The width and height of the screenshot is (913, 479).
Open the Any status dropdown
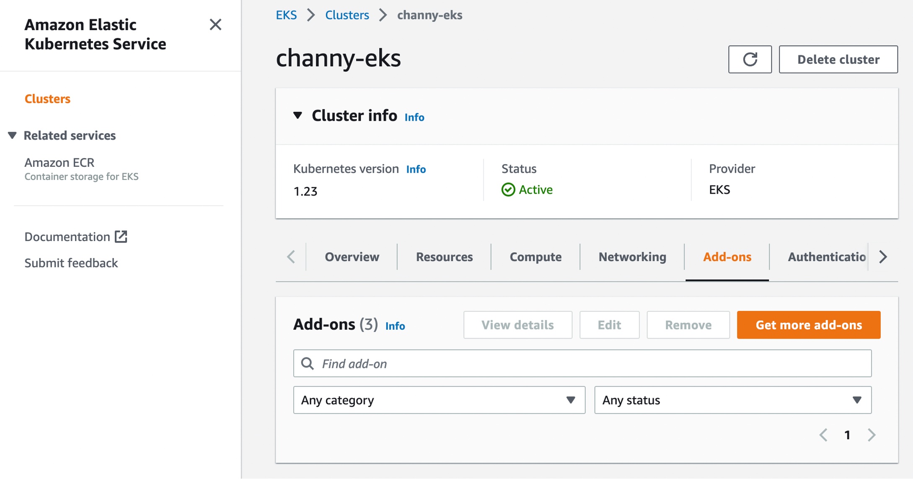pyautogui.click(x=733, y=400)
